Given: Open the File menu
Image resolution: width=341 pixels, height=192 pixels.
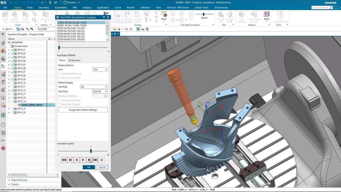Looking at the screenshot, I should click(x=5, y=7).
